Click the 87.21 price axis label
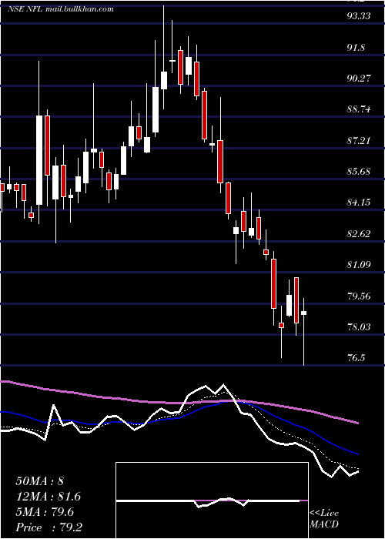This screenshot has height=539, width=385. click(x=359, y=140)
